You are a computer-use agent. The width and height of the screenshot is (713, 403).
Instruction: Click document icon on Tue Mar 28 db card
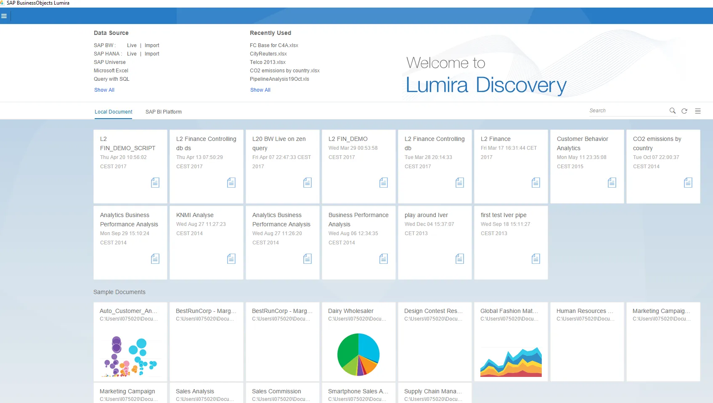coord(460,183)
